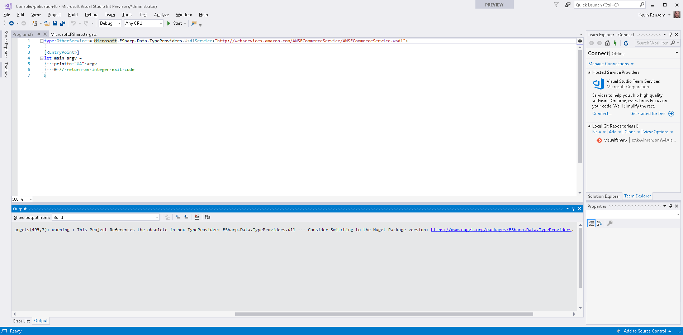Collapse the let main code block
Viewport: 683px width, 335px height.
pos(42,58)
